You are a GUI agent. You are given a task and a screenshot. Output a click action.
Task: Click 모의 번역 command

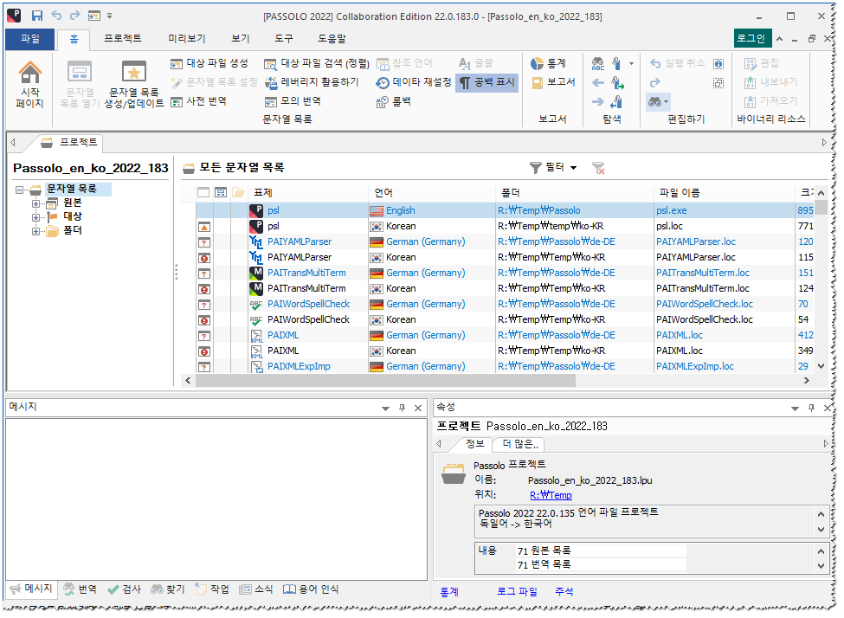pos(293,101)
